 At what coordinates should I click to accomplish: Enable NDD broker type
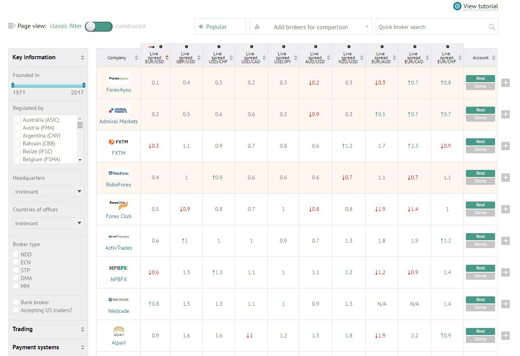tap(16, 254)
